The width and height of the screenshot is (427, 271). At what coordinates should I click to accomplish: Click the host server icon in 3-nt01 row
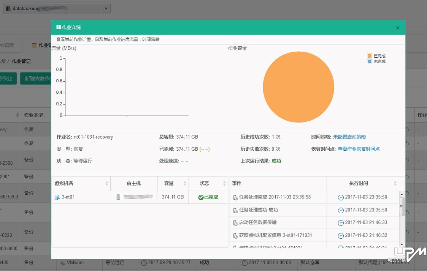click(x=118, y=197)
